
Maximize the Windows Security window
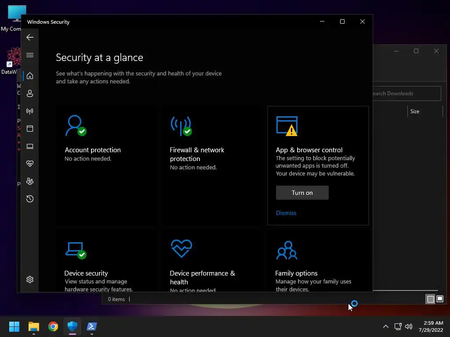click(x=342, y=22)
